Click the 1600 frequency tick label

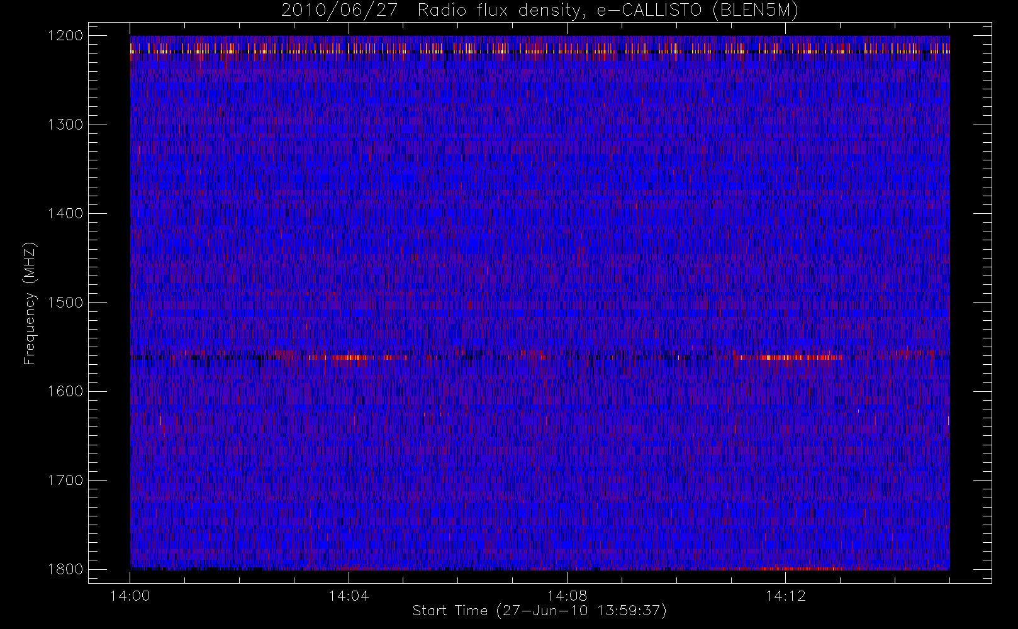tap(65, 391)
